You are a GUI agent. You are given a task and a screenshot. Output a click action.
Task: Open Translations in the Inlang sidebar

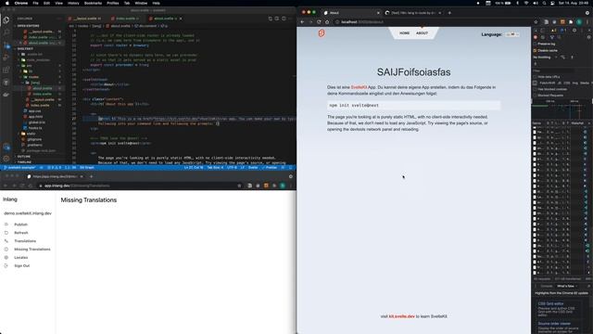pyautogui.click(x=25, y=241)
